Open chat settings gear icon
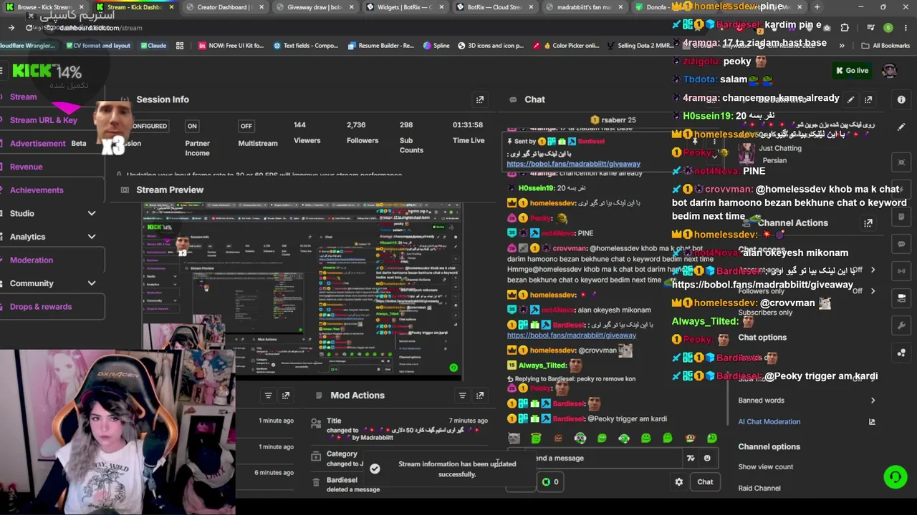Screen dimensions: 917x515 click(678, 482)
